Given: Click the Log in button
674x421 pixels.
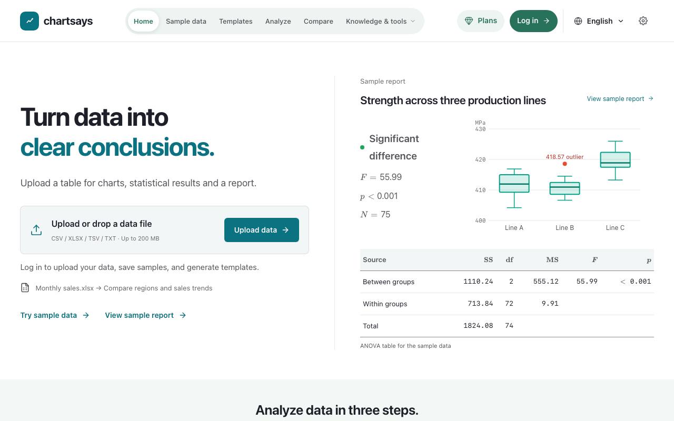Looking at the screenshot, I should click(x=533, y=21).
